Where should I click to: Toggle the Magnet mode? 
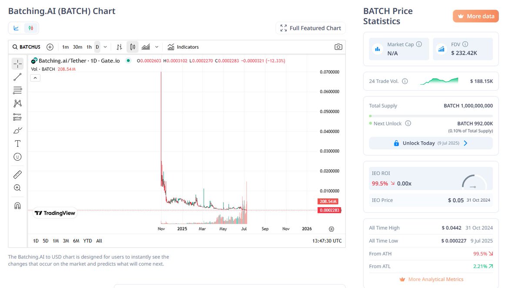(x=17, y=205)
